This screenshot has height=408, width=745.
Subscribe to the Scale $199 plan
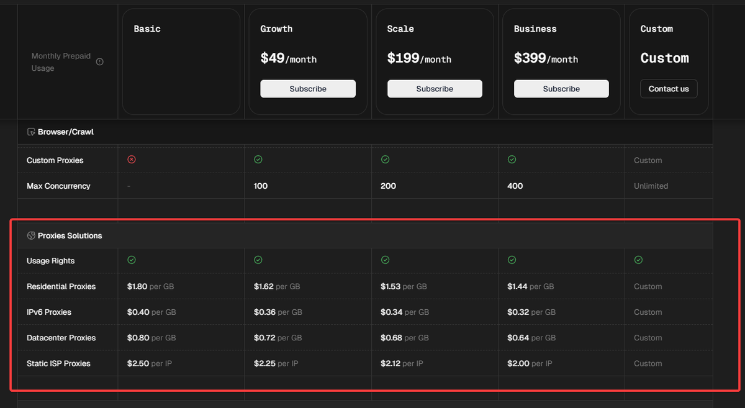pyautogui.click(x=435, y=89)
